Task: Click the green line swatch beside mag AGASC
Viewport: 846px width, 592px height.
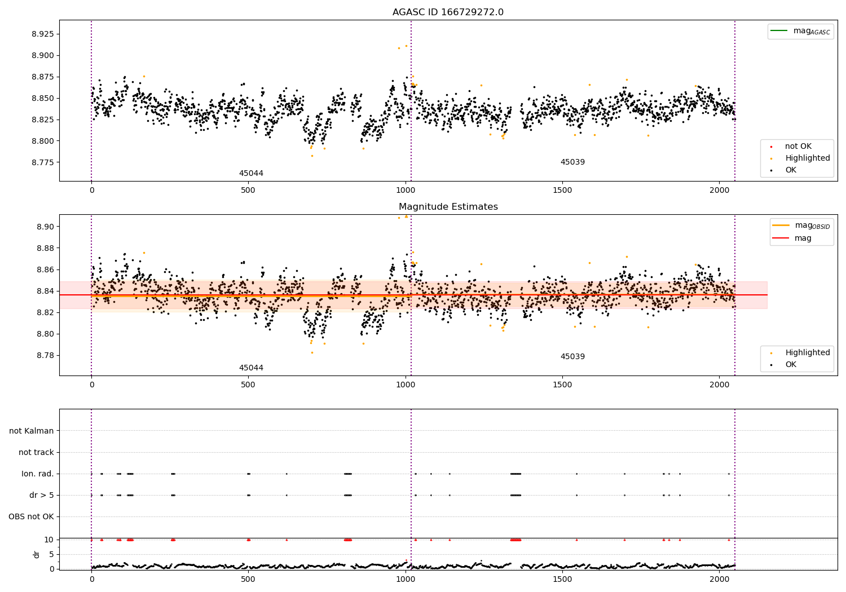Action: point(779,31)
